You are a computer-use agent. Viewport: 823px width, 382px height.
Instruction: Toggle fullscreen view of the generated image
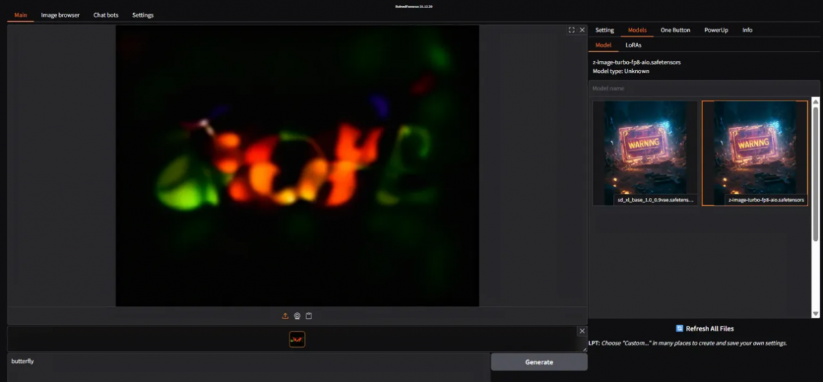point(571,30)
